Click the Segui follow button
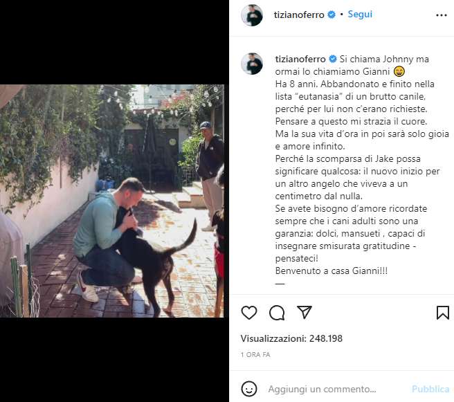Viewport: 454px width, 402px height. tap(361, 14)
